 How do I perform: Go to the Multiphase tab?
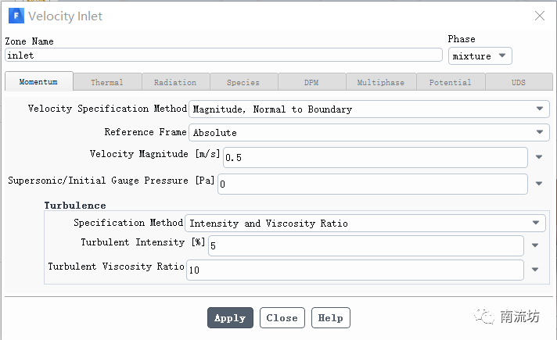pos(381,82)
